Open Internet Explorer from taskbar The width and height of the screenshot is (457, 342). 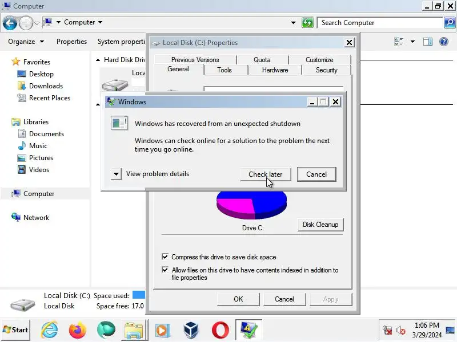50,330
